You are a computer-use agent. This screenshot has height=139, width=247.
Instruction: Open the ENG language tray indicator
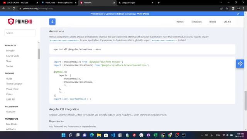(x=218, y=135)
